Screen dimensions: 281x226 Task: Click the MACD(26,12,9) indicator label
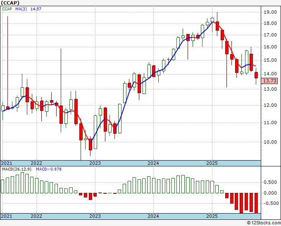click(17, 169)
